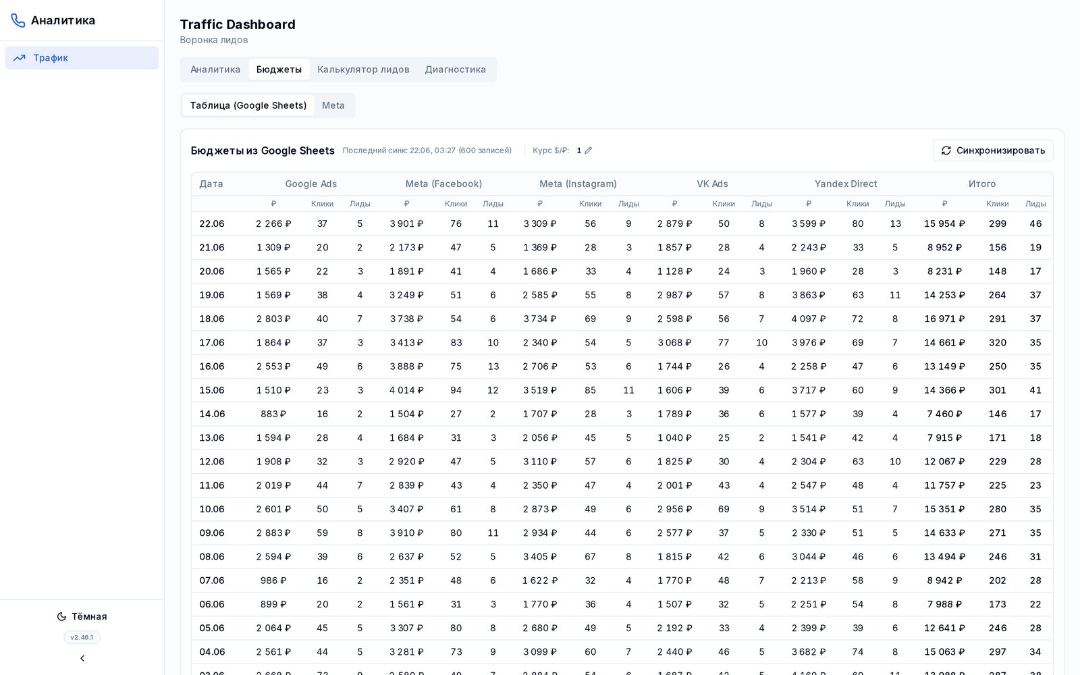Click the trend arrow icon next to Трафик
Screen dimensions: 1080x675
tap(20, 58)
